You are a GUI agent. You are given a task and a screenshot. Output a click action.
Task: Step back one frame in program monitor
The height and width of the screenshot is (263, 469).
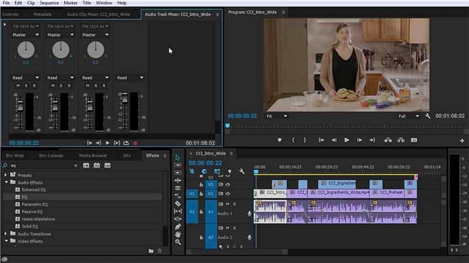334,140
